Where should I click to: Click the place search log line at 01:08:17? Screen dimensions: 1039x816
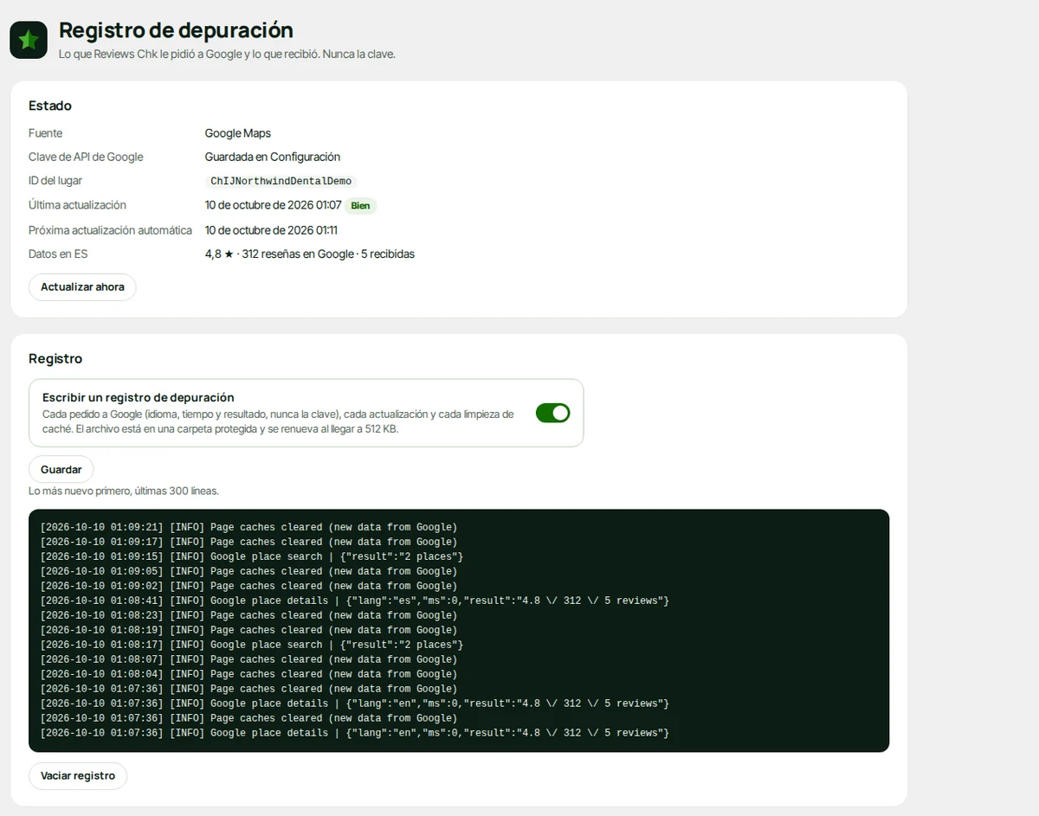(x=252, y=645)
